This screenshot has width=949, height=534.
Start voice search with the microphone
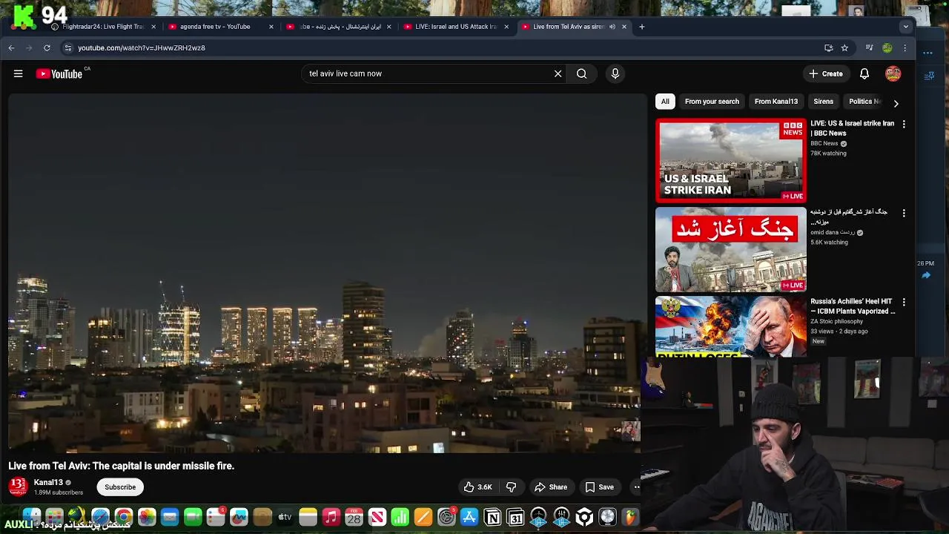[615, 73]
